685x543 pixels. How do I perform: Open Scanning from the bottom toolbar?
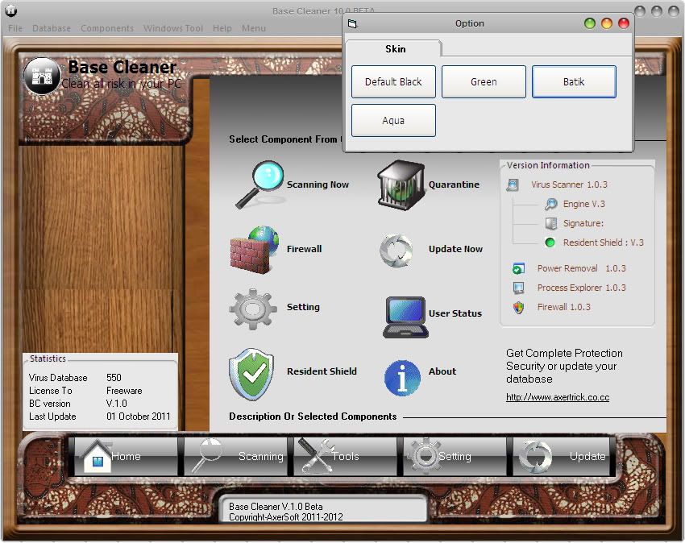point(235,456)
